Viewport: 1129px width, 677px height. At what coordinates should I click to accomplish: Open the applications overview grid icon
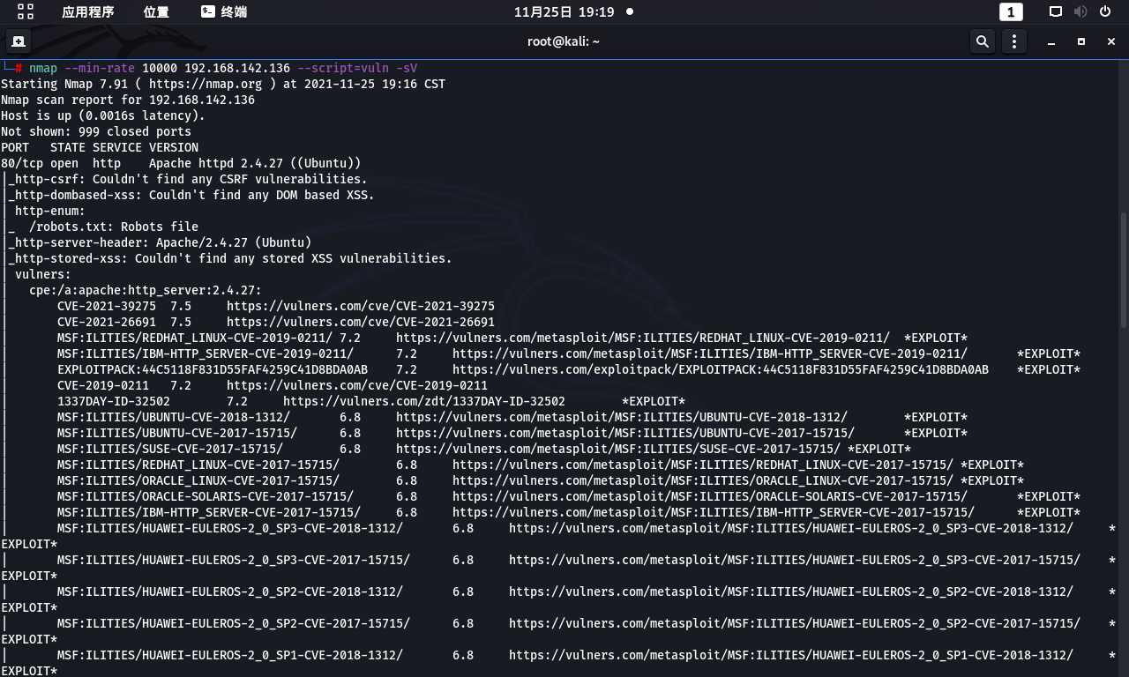pyautogui.click(x=24, y=12)
